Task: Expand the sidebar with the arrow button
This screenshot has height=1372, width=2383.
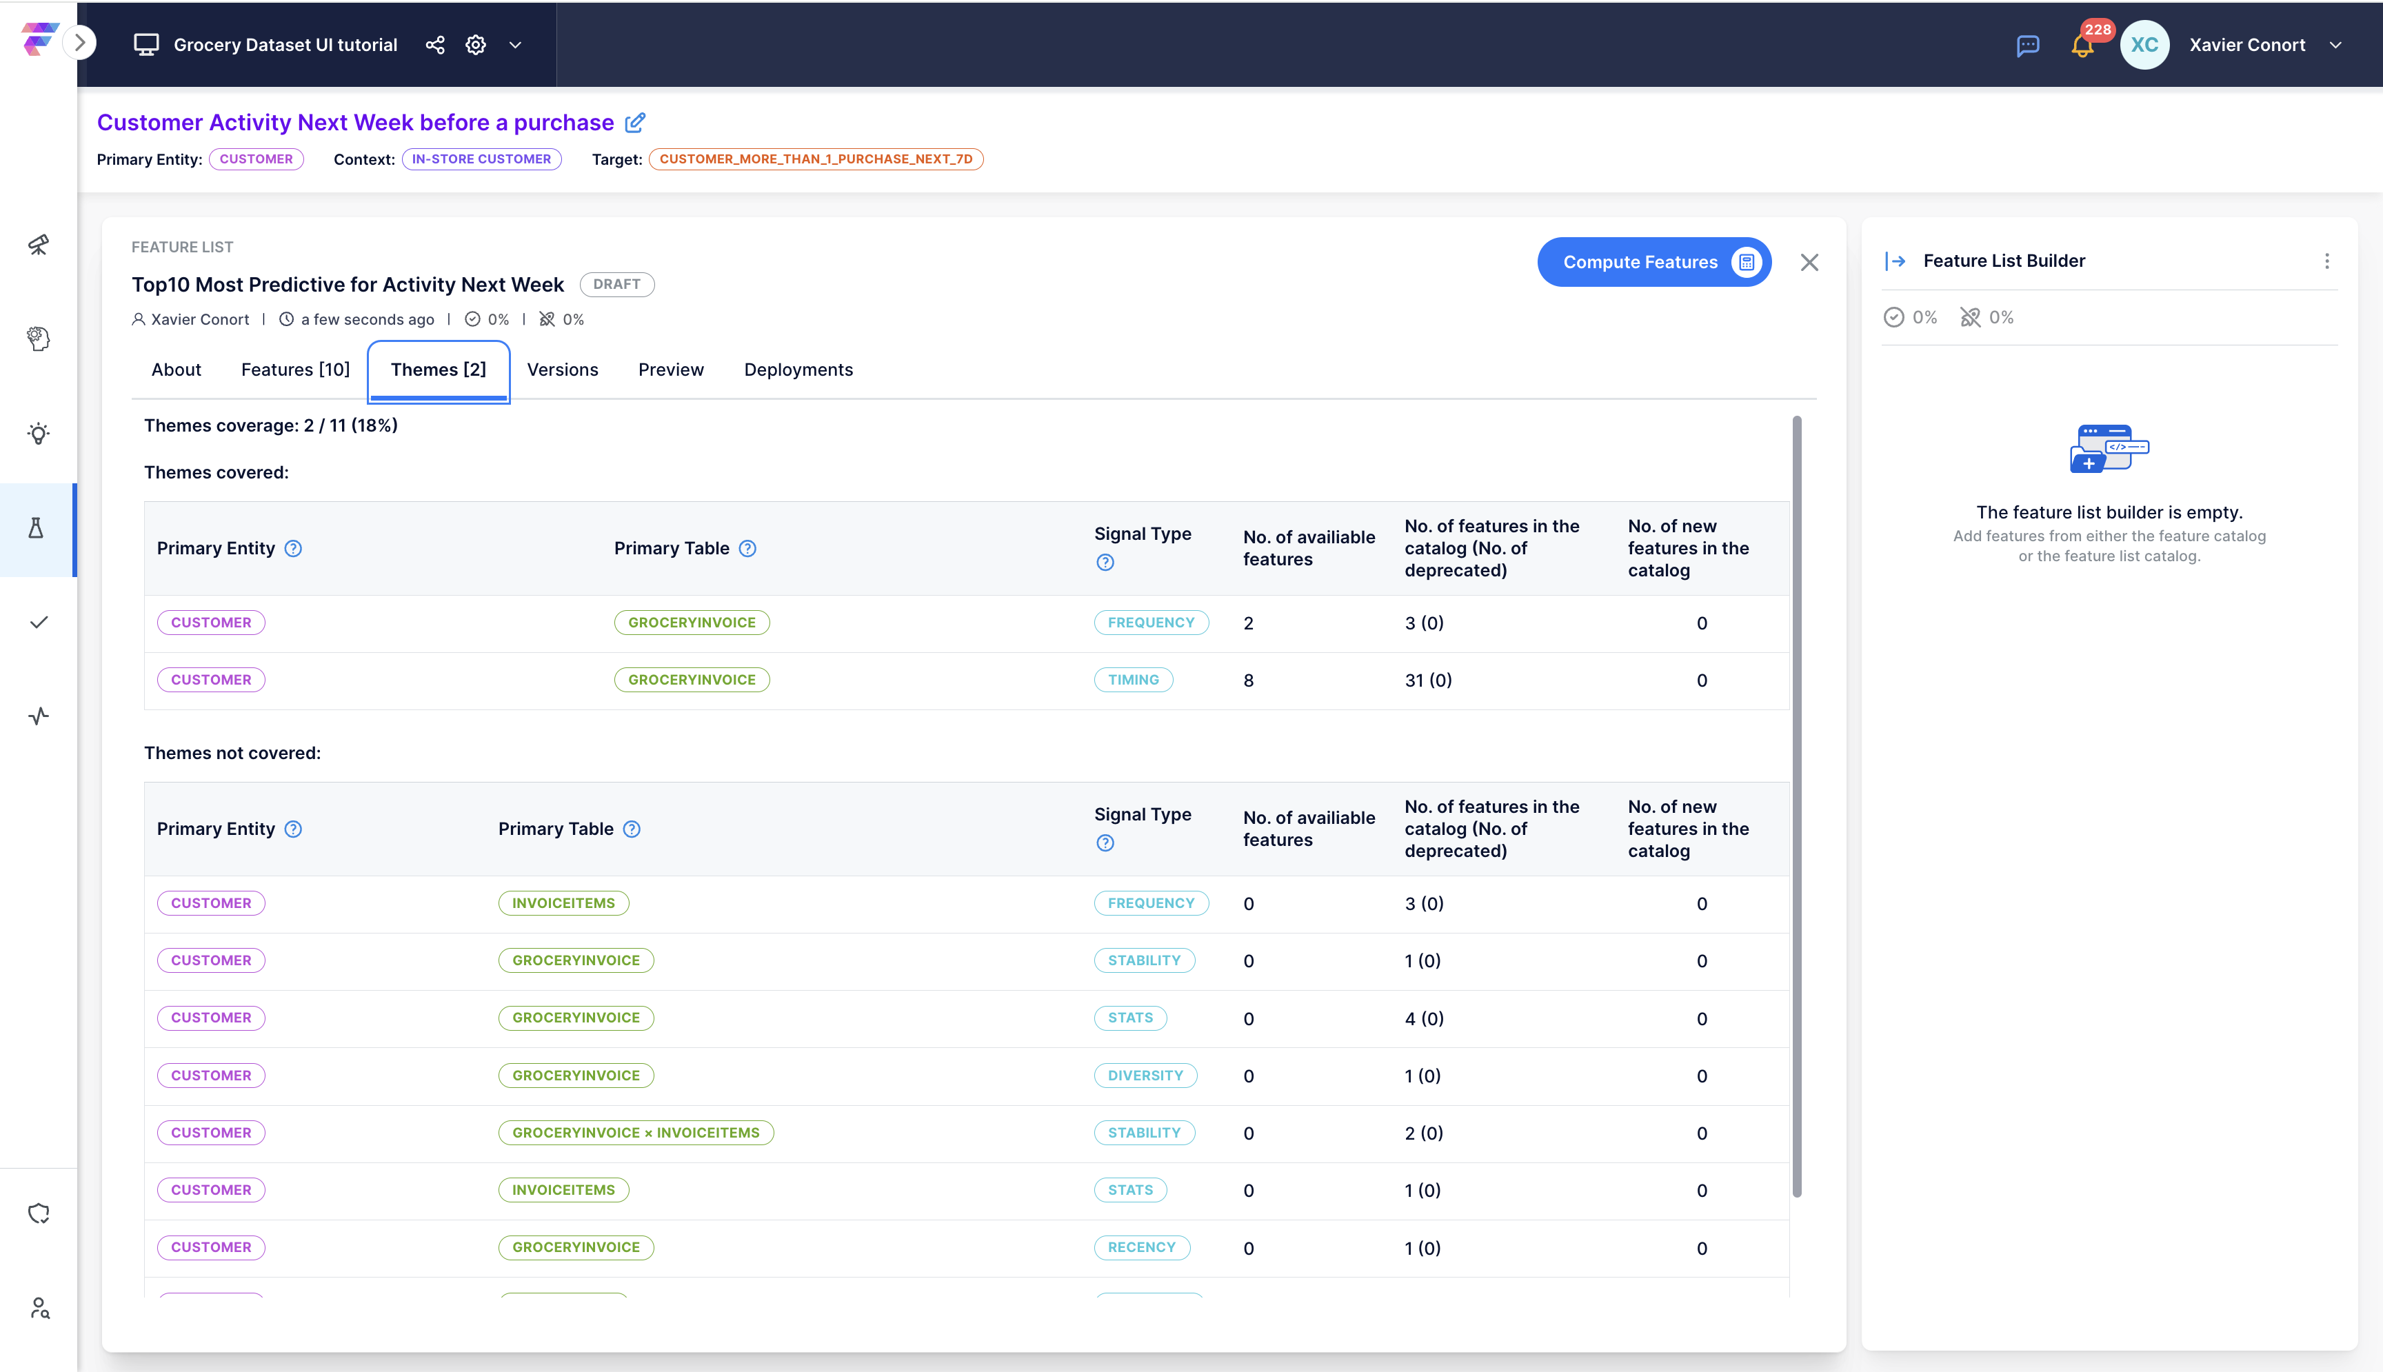Action: [x=81, y=43]
